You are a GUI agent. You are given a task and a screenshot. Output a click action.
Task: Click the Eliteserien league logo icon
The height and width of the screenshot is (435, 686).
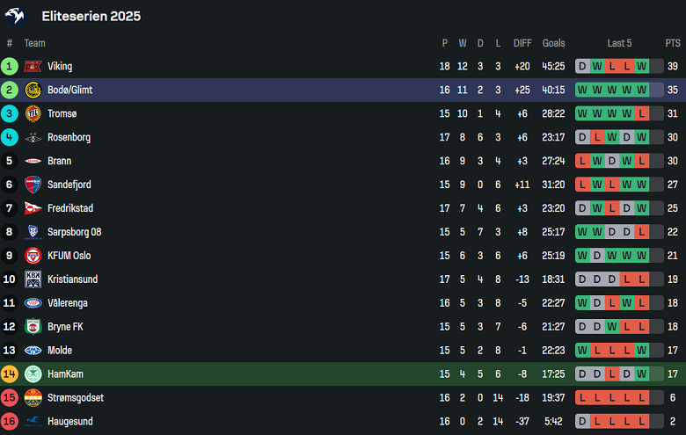pos(17,16)
